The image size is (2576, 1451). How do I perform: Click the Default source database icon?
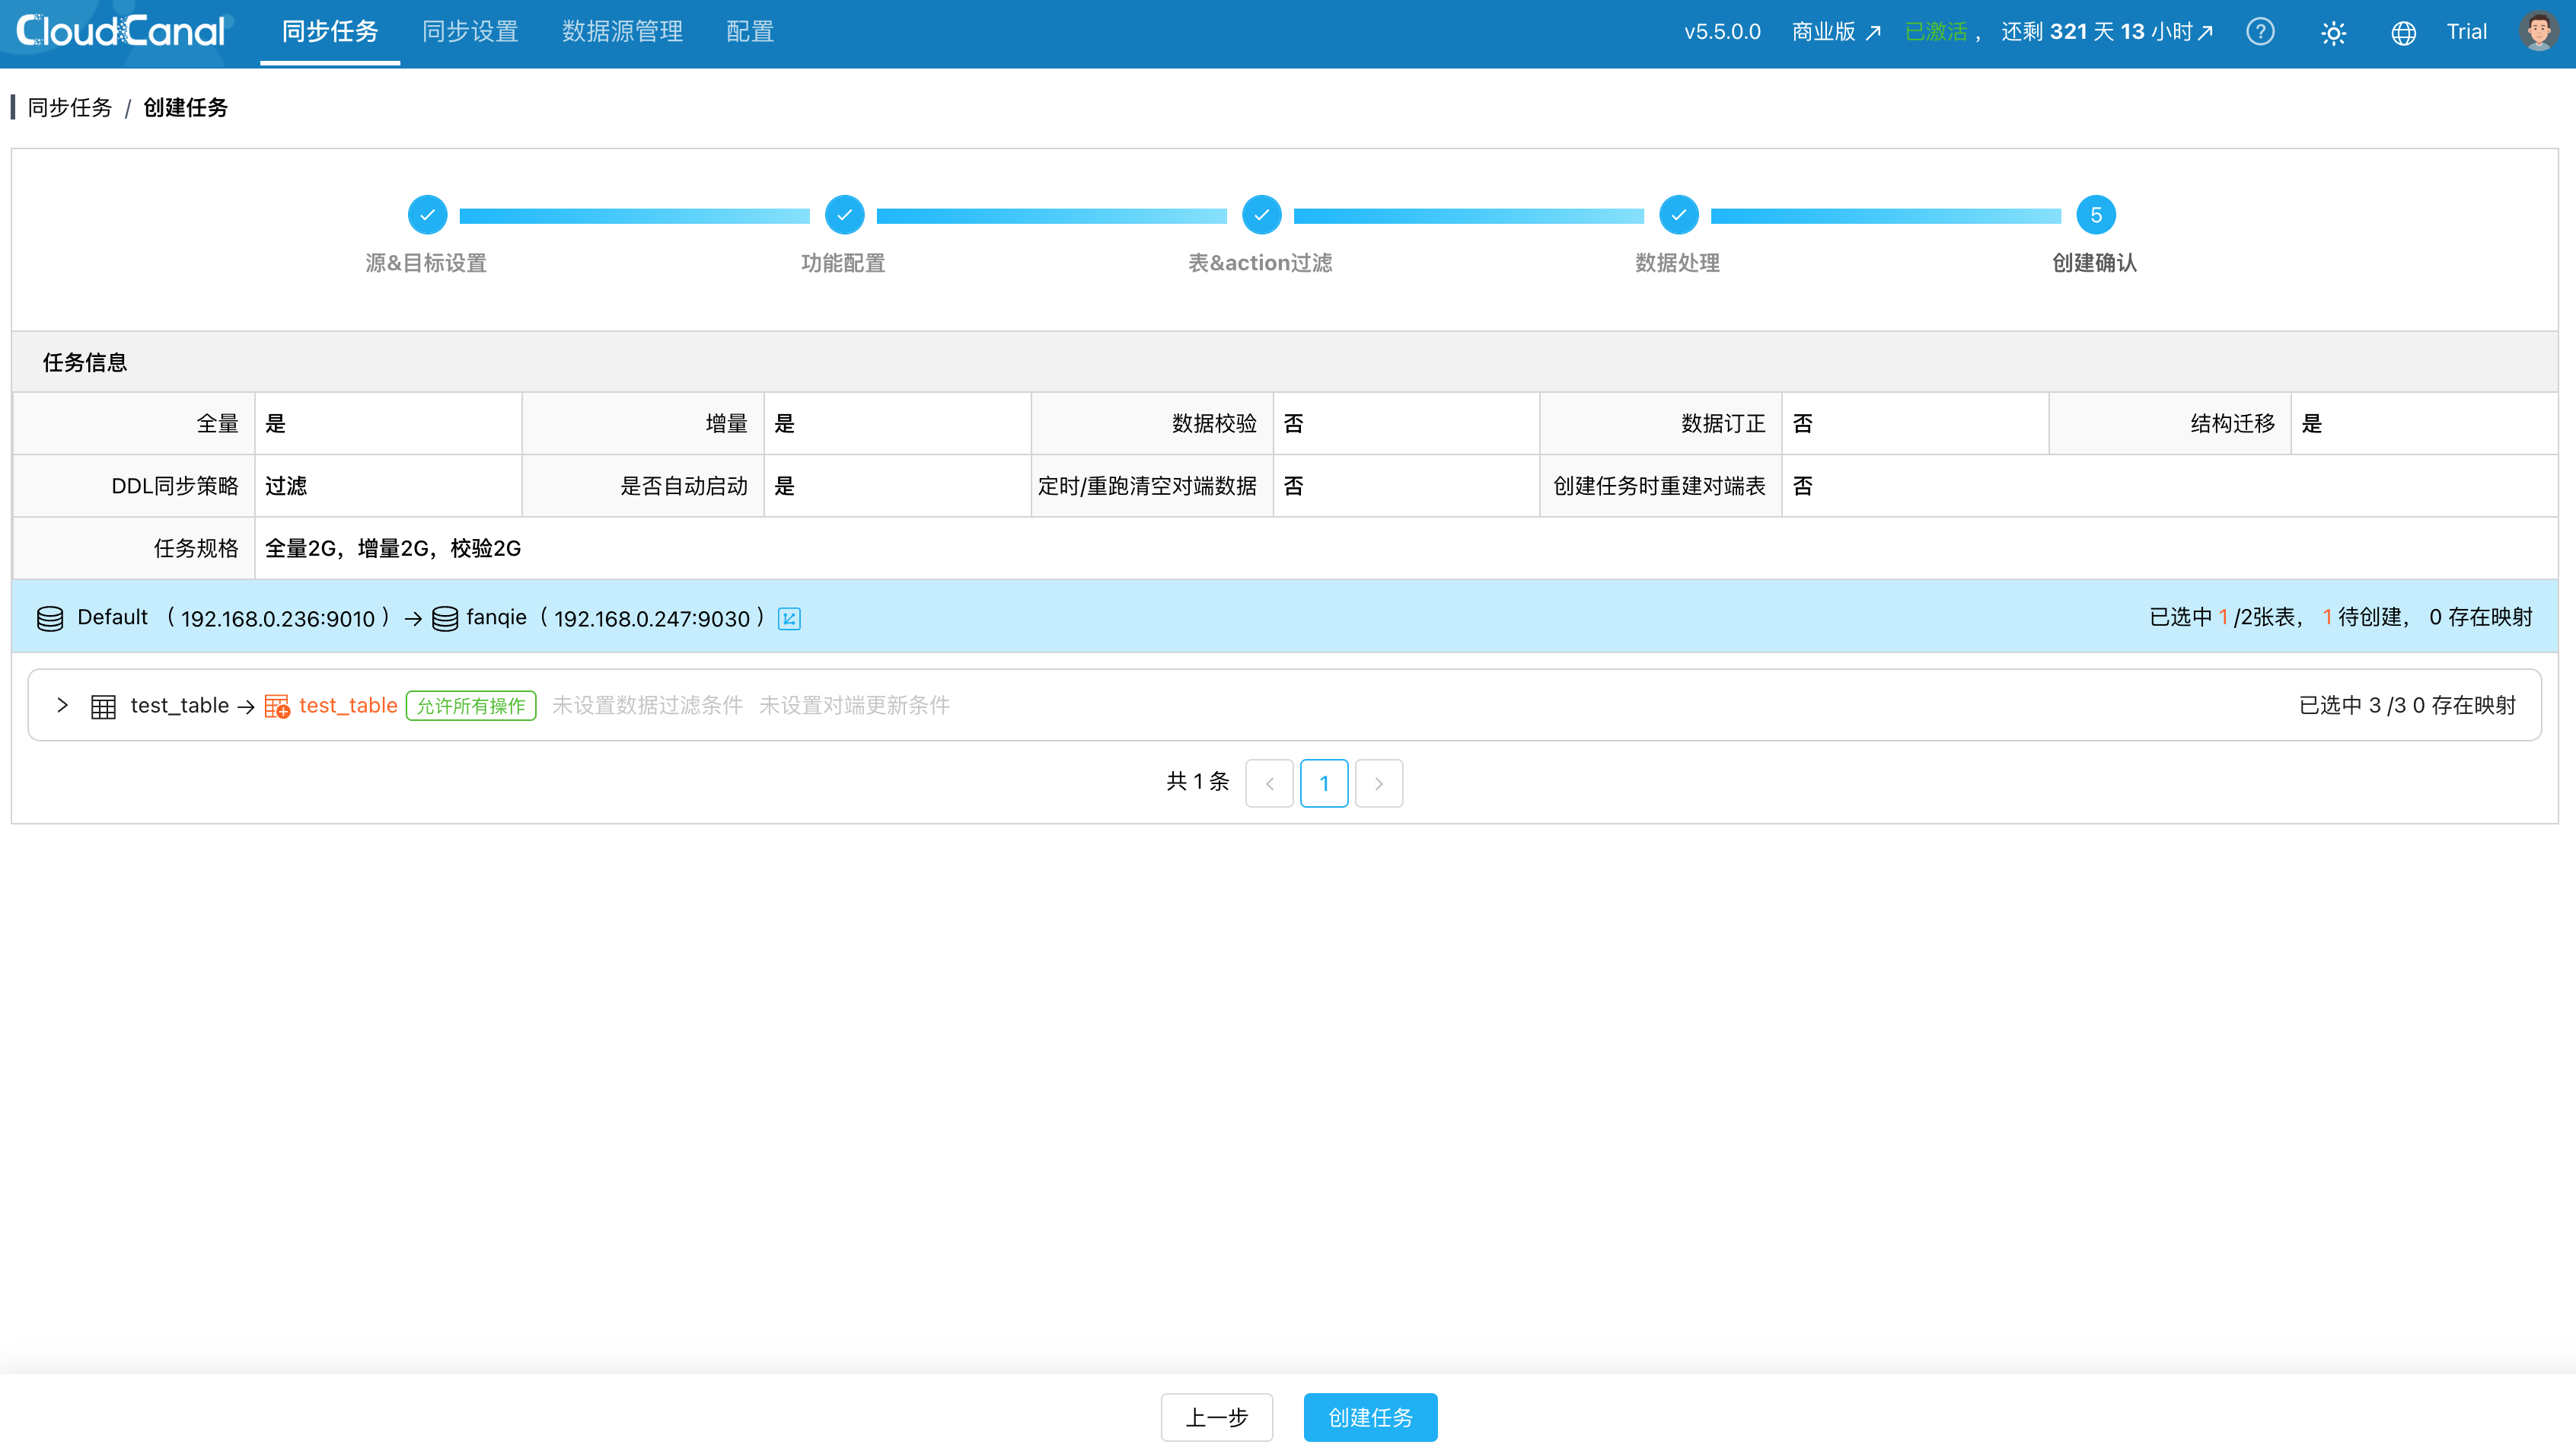pos(50,619)
